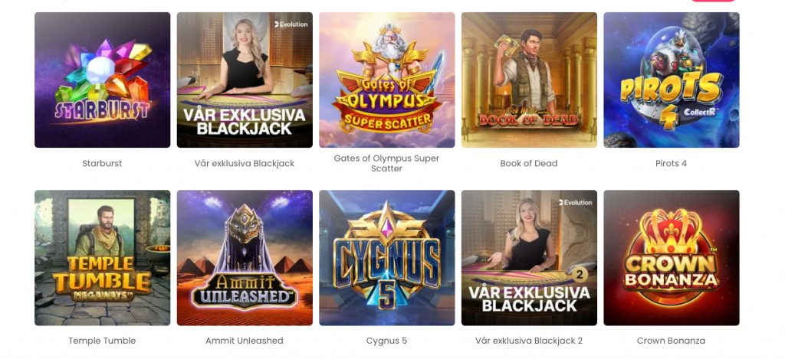Open the Starburst game thumbnail
The height and width of the screenshot is (359, 785).
pyautogui.click(x=102, y=80)
